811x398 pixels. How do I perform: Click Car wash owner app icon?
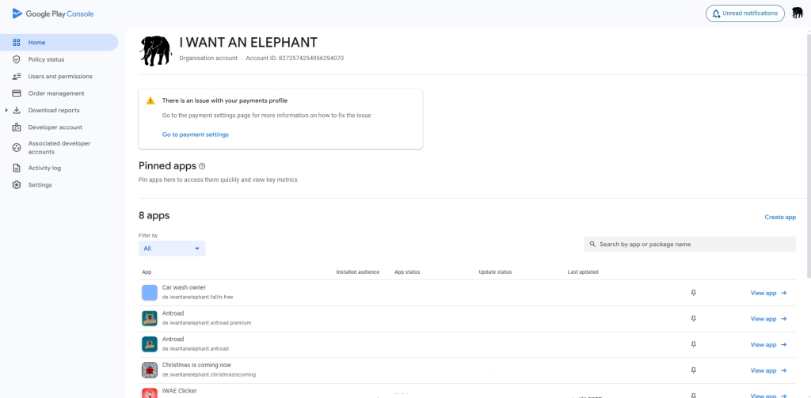click(150, 293)
